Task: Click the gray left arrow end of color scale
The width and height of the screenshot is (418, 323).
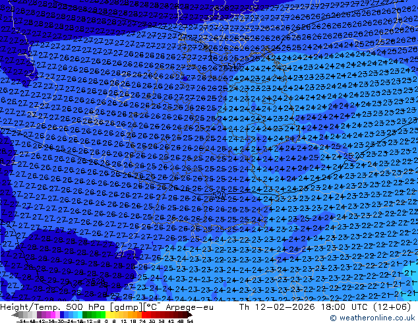Action: [x=15, y=314]
